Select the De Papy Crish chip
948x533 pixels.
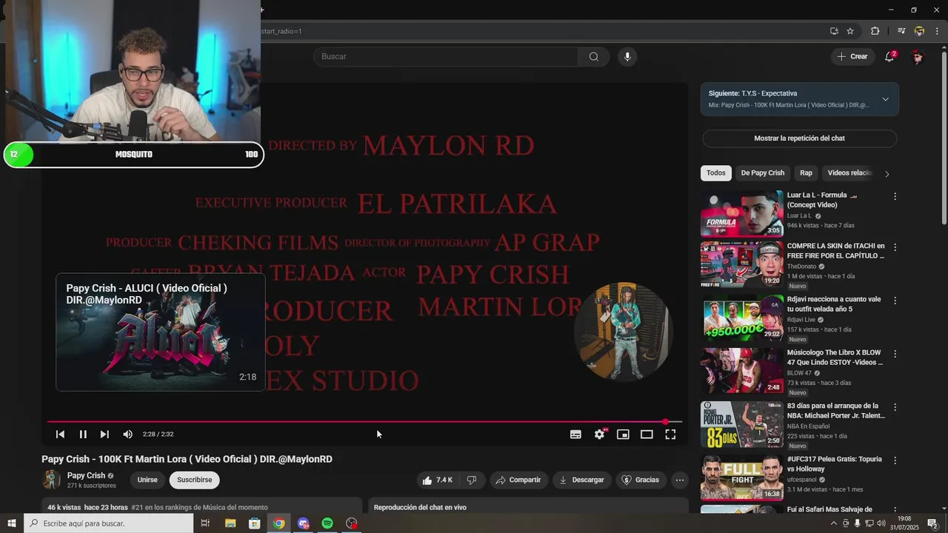tap(762, 172)
